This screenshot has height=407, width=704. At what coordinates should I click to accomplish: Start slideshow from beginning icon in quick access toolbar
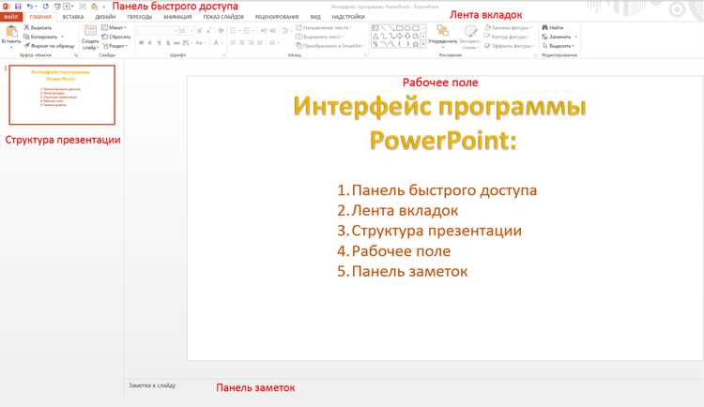click(57, 7)
